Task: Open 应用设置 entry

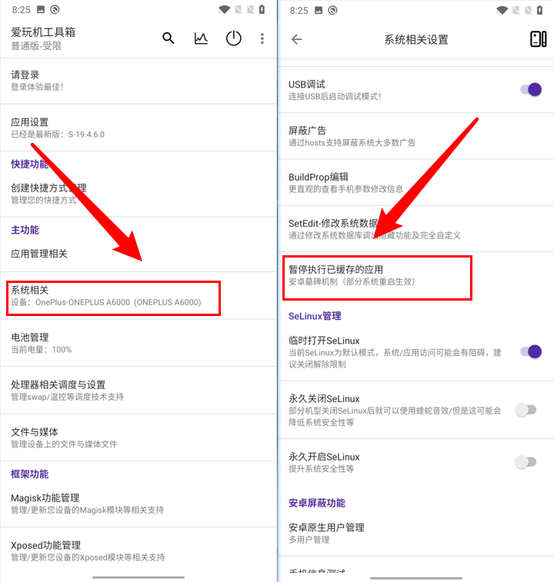Action: tap(138, 128)
